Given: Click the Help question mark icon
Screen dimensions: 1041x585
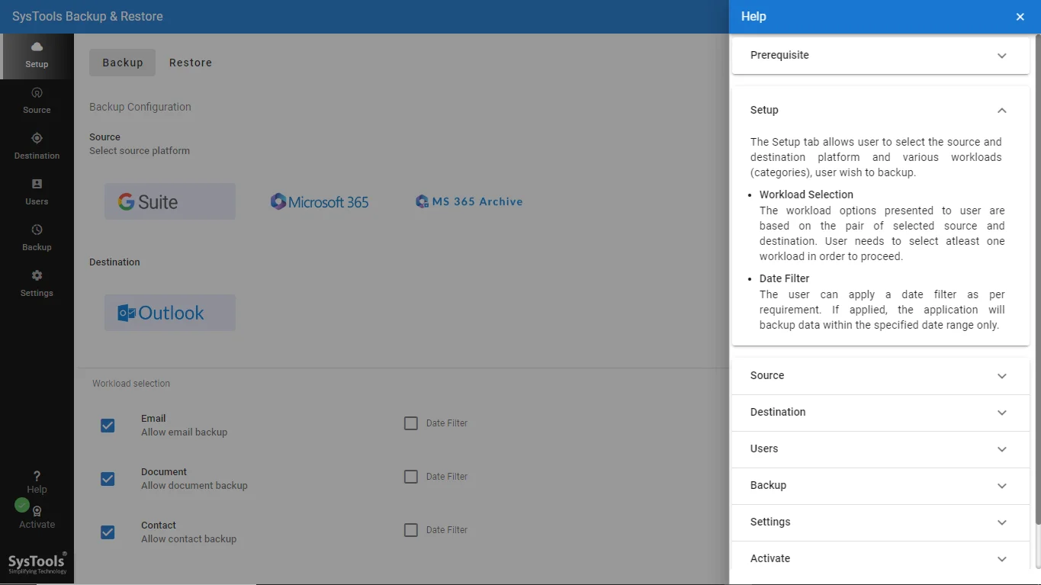Looking at the screenshot, I should (x=37, y=476).
